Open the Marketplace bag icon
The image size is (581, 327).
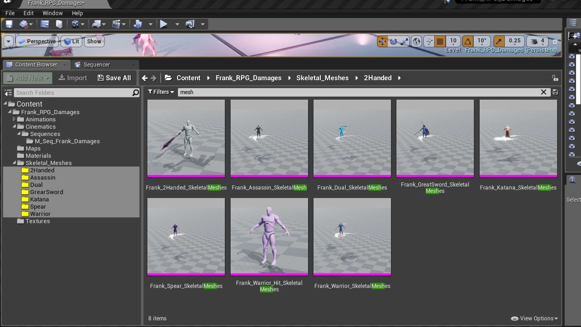point(59,24)
